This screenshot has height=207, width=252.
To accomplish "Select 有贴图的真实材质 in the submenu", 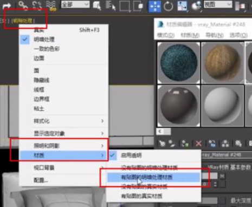I will (154, 196).
